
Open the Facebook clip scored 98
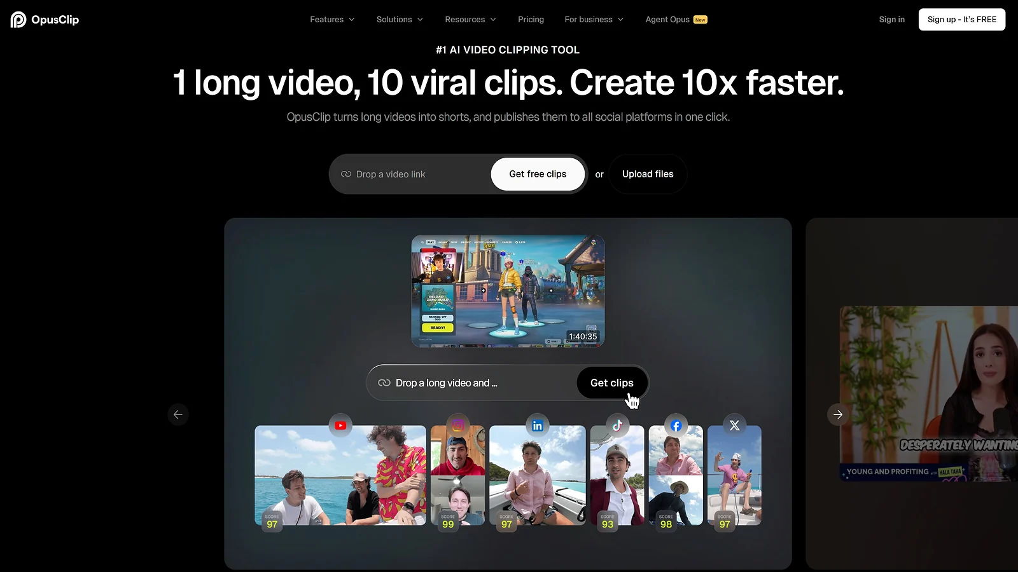pos(676,475)
